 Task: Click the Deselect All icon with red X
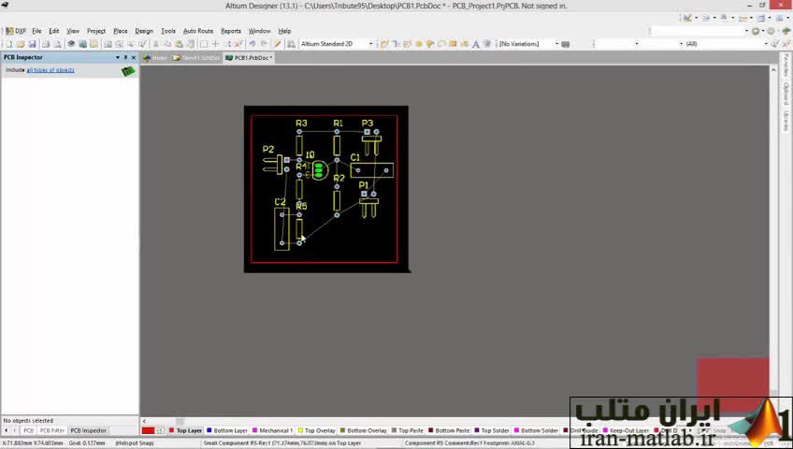coord(238,44)
